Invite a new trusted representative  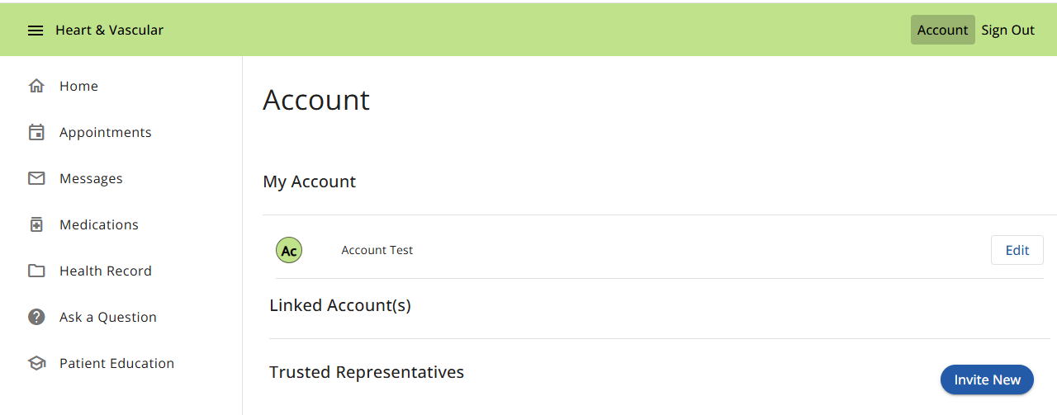coord(988,380)
